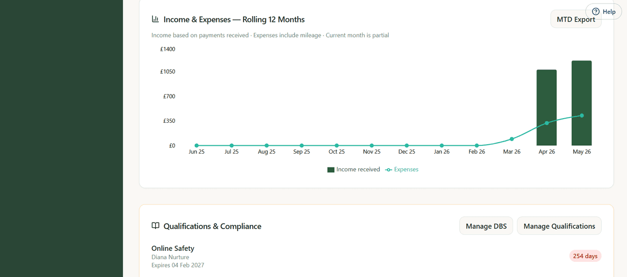Click the 254 days expiry badge
The height and width of the screenshot is (277, 627).
tap(585, 256)
